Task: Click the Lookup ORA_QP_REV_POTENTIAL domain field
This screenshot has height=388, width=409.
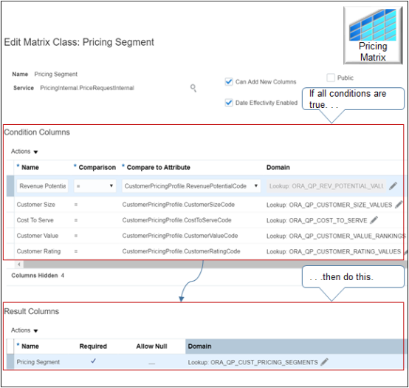Action: [326, 186]
